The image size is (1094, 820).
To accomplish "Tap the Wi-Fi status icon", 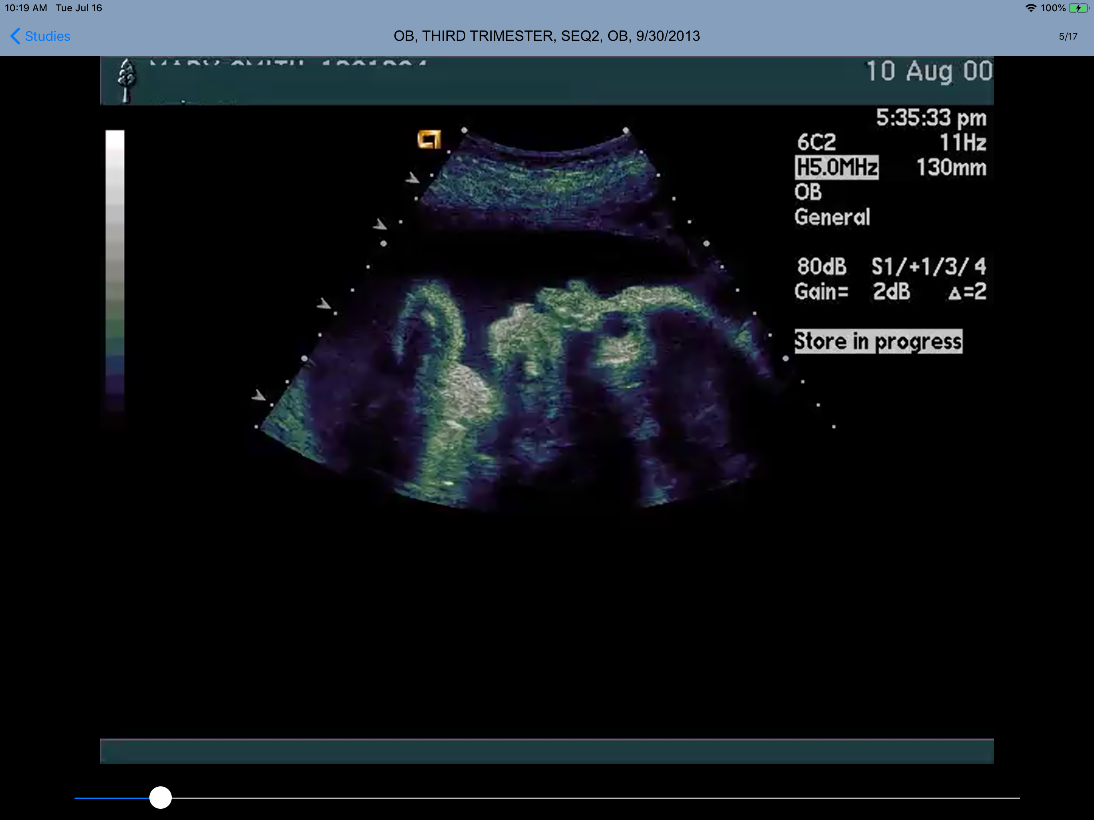I will [x=1031, y=8].
